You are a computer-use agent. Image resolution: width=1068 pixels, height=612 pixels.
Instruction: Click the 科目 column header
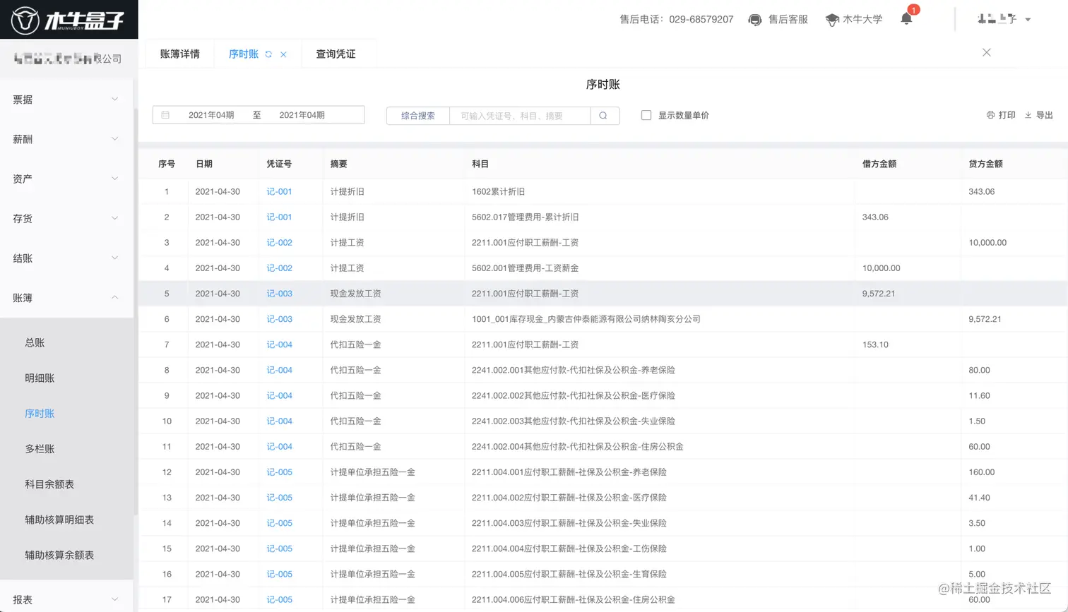480,164
